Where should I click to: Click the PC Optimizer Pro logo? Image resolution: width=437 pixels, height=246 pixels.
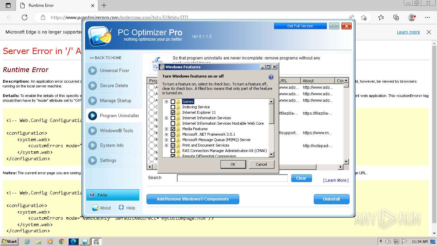click(99, 36)
